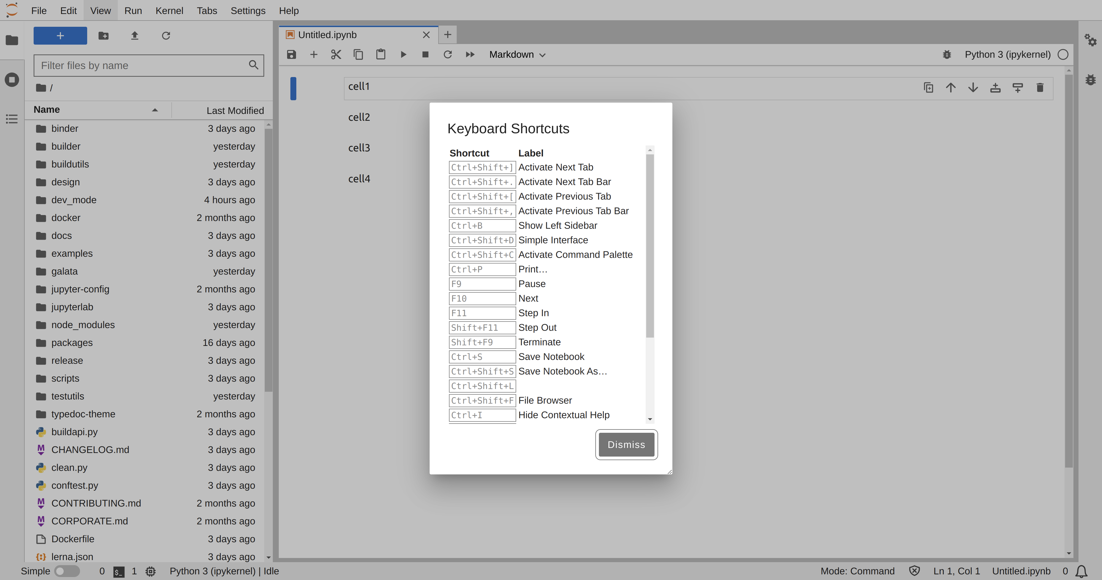The image size is (1102, 580).
Task: Open the Kernel menu
Action: tap(169, 11)
